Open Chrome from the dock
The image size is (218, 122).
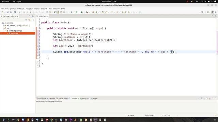51,120
